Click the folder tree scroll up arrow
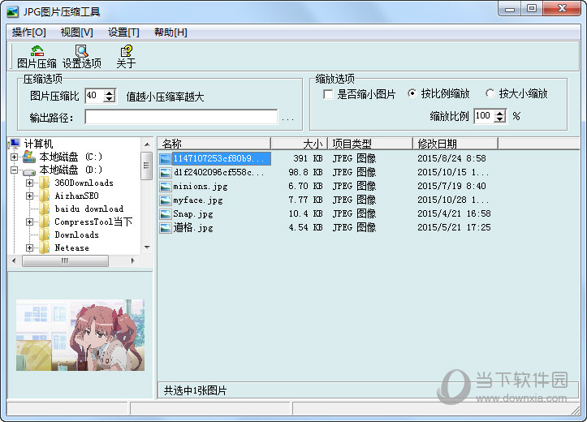587x422 pixels. [147, 144]
